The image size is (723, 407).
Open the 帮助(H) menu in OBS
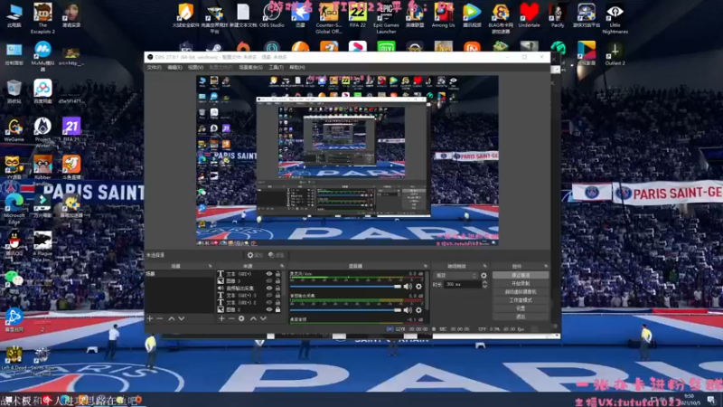click(296, 67)
